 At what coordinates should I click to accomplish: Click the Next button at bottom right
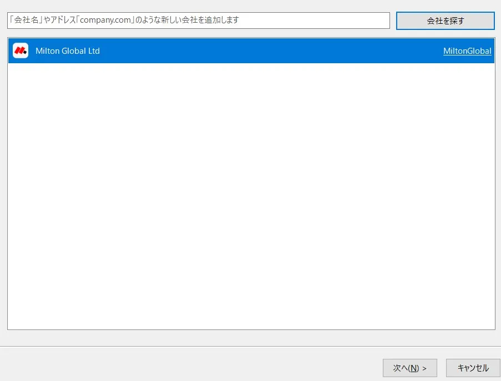coord(409,368)
